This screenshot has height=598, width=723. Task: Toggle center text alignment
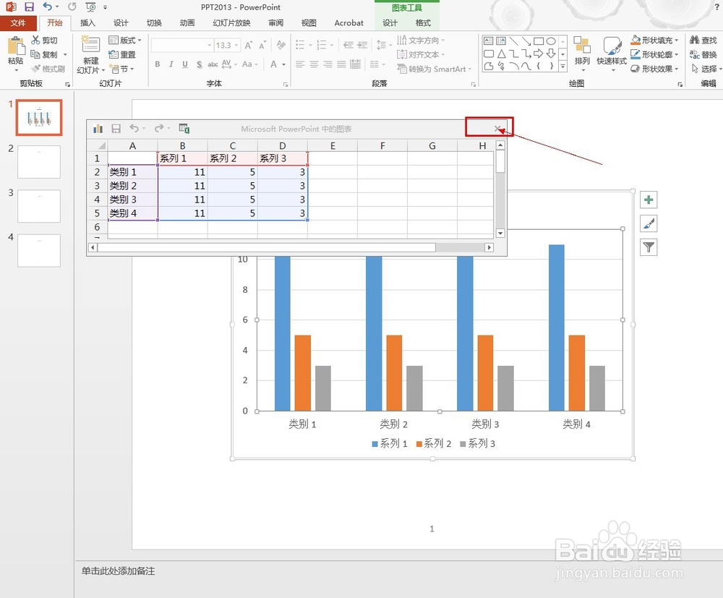(314, 64)
